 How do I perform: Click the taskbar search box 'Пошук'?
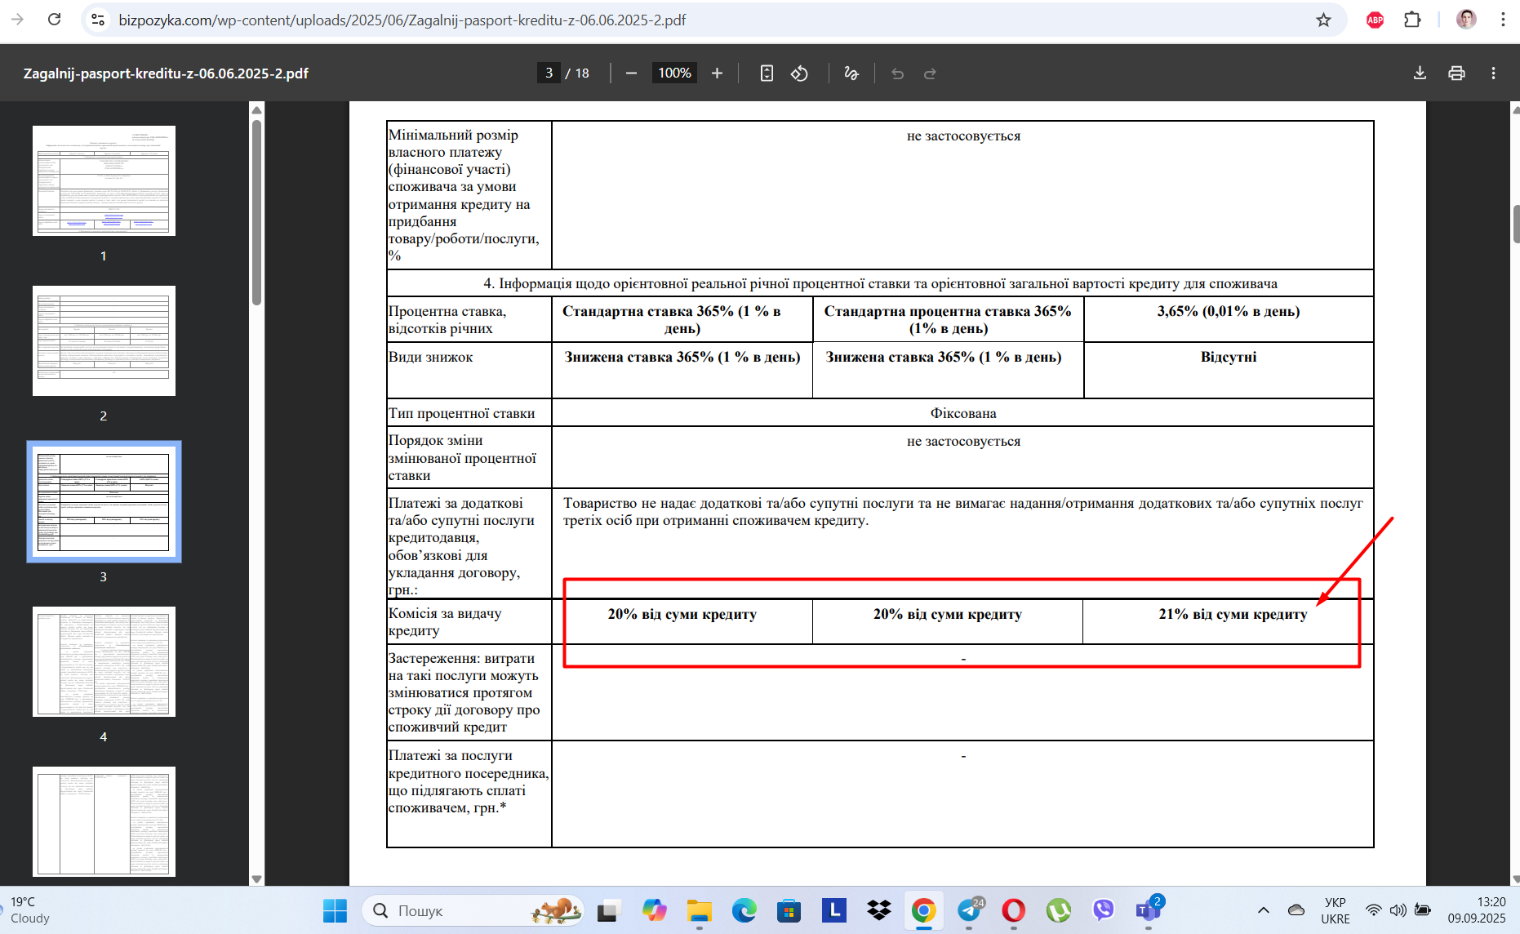click(473, 910)
